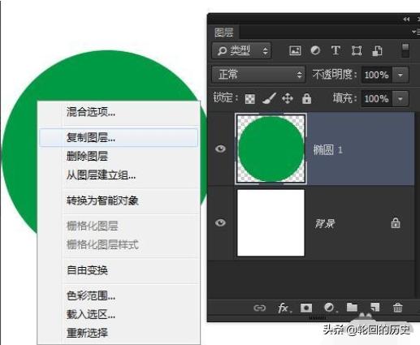Lock position move-arrows icon

click(288, 98)
